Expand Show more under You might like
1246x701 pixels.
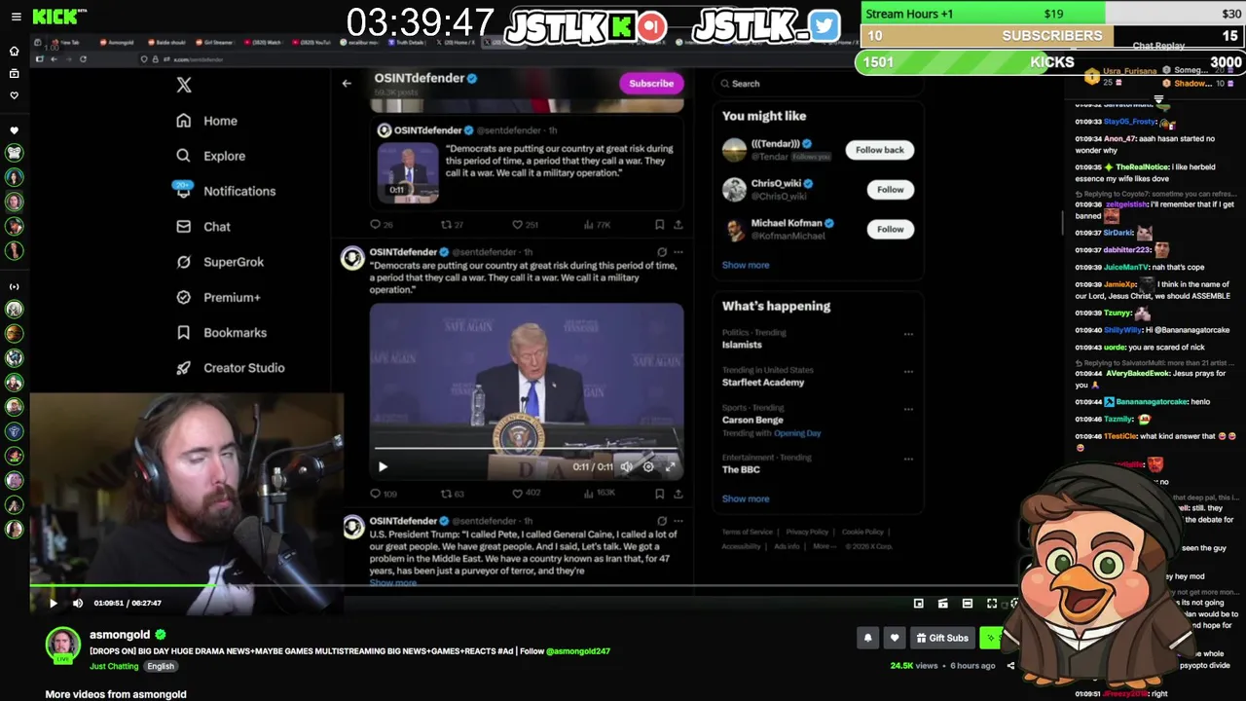(746, 265)
